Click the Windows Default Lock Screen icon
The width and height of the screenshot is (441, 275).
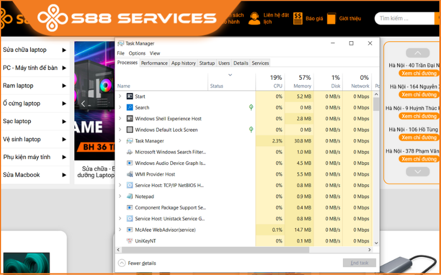[130, 130]
